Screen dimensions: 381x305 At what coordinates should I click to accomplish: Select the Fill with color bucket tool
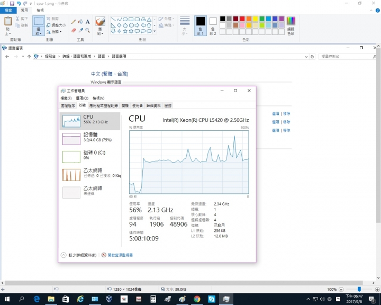point(80,22)
